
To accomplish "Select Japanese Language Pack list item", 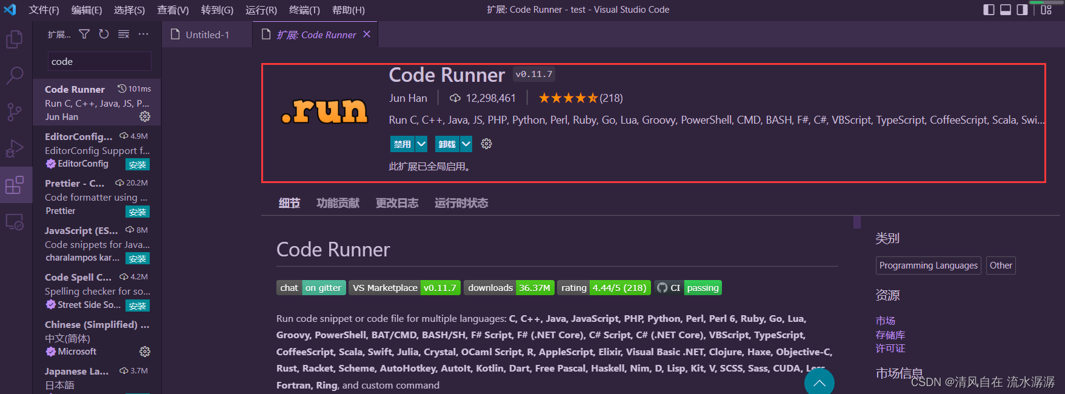I will pos(97,378).
